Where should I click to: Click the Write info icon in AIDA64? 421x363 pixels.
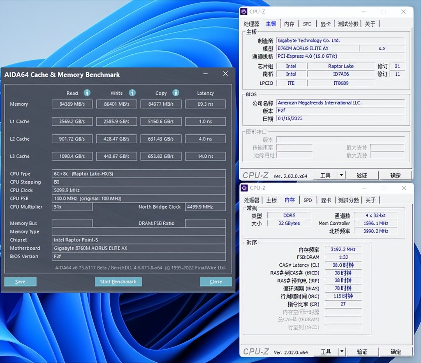tap(132, 93)
